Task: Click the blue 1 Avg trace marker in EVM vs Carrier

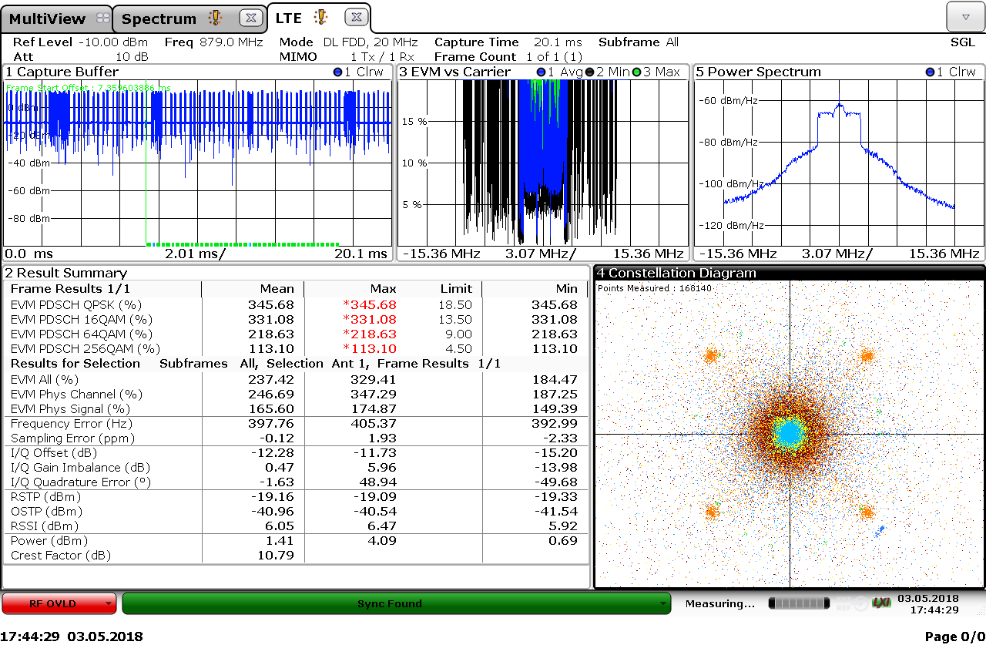Action: (x=541, y=72)
